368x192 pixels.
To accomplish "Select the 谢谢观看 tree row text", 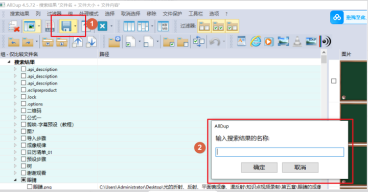I will point(36,173).
